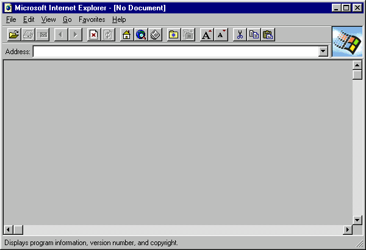Decrease font size with small A icon
The height and width of the screenshot is (250, 366).
click(x=221, y=35)
